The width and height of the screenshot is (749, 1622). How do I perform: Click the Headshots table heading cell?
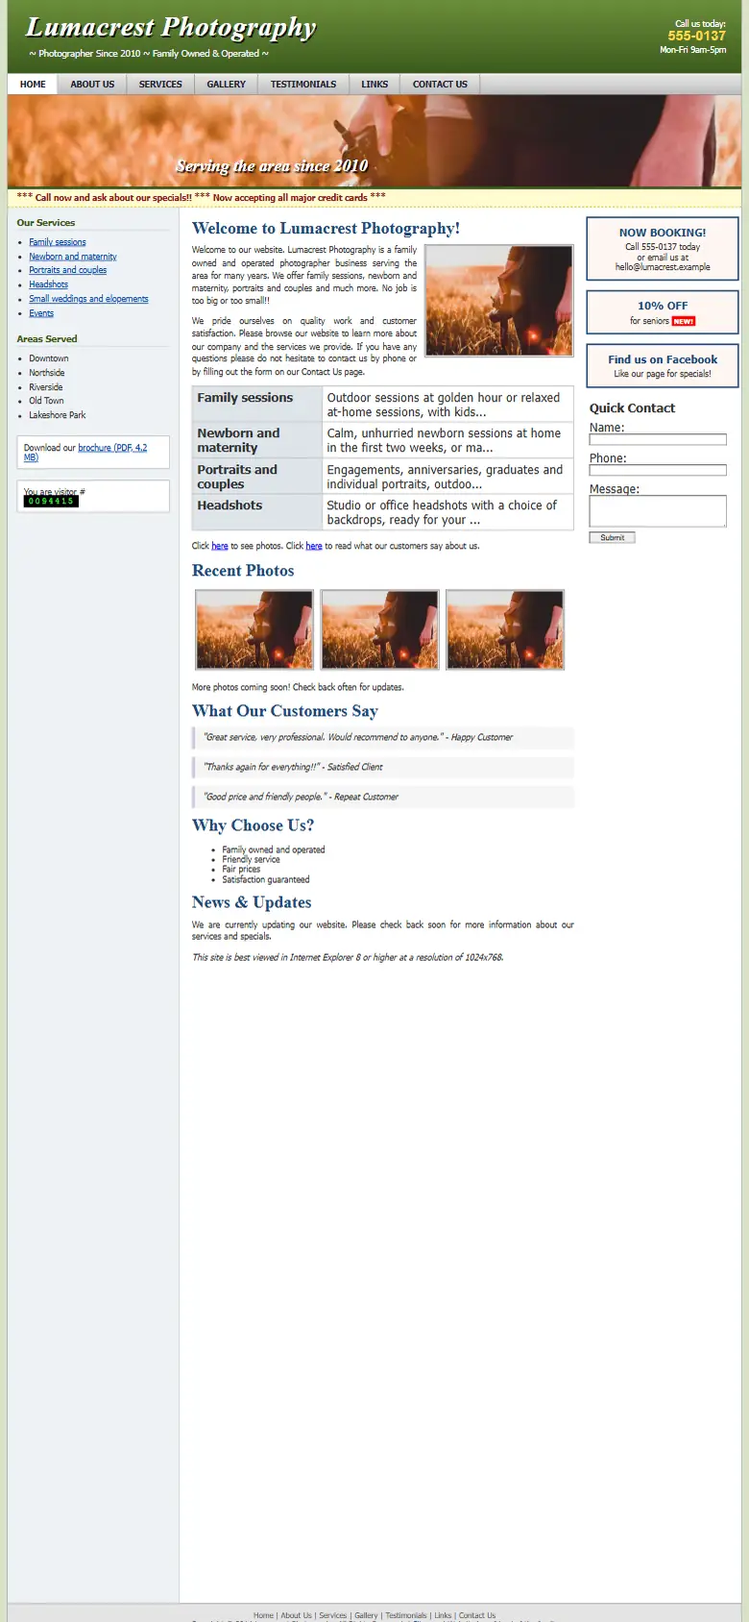256,512
